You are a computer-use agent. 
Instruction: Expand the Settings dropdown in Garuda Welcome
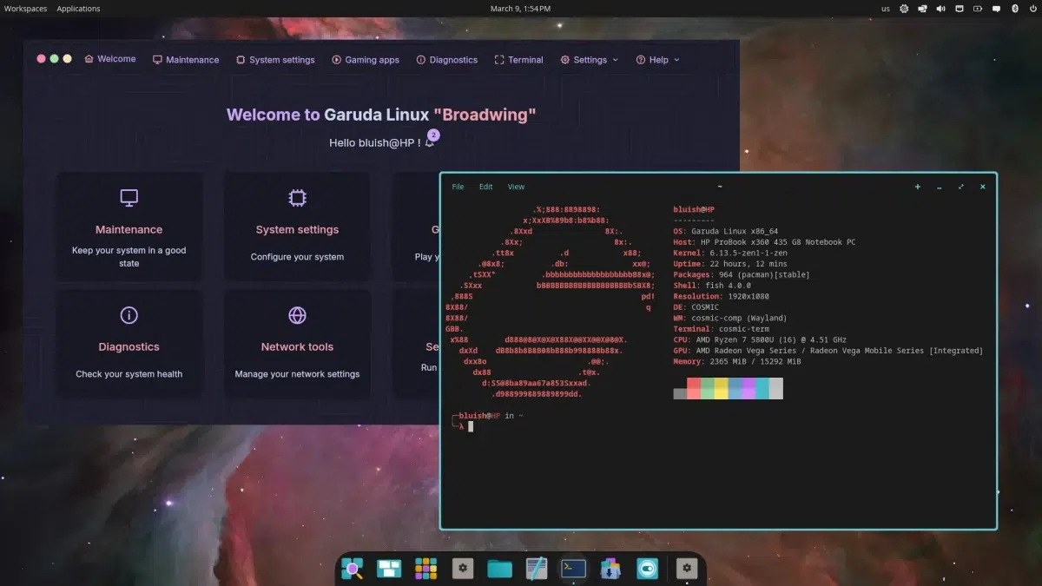[590, 59]
